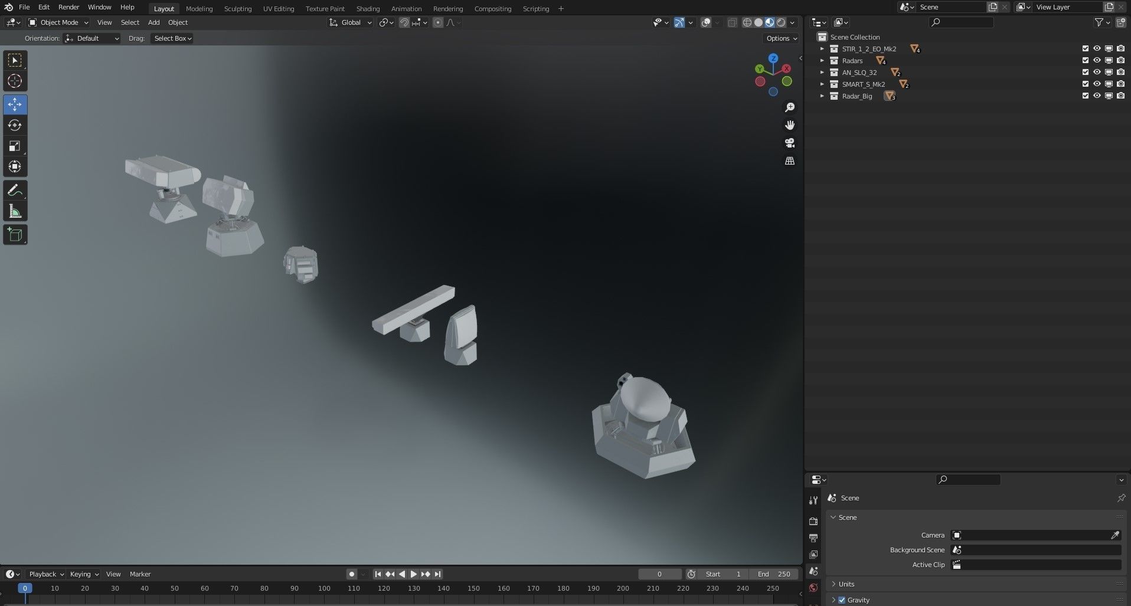Image resolution: width=1131 pixels, height=606 pixels.
Task: Click the current frame number field
Action: 659,574
